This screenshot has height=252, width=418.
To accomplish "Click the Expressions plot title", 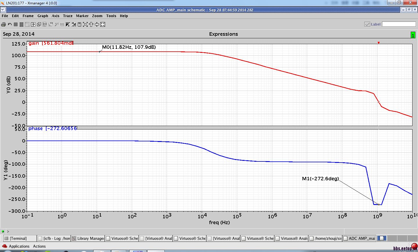I will [x=224, y=34].
